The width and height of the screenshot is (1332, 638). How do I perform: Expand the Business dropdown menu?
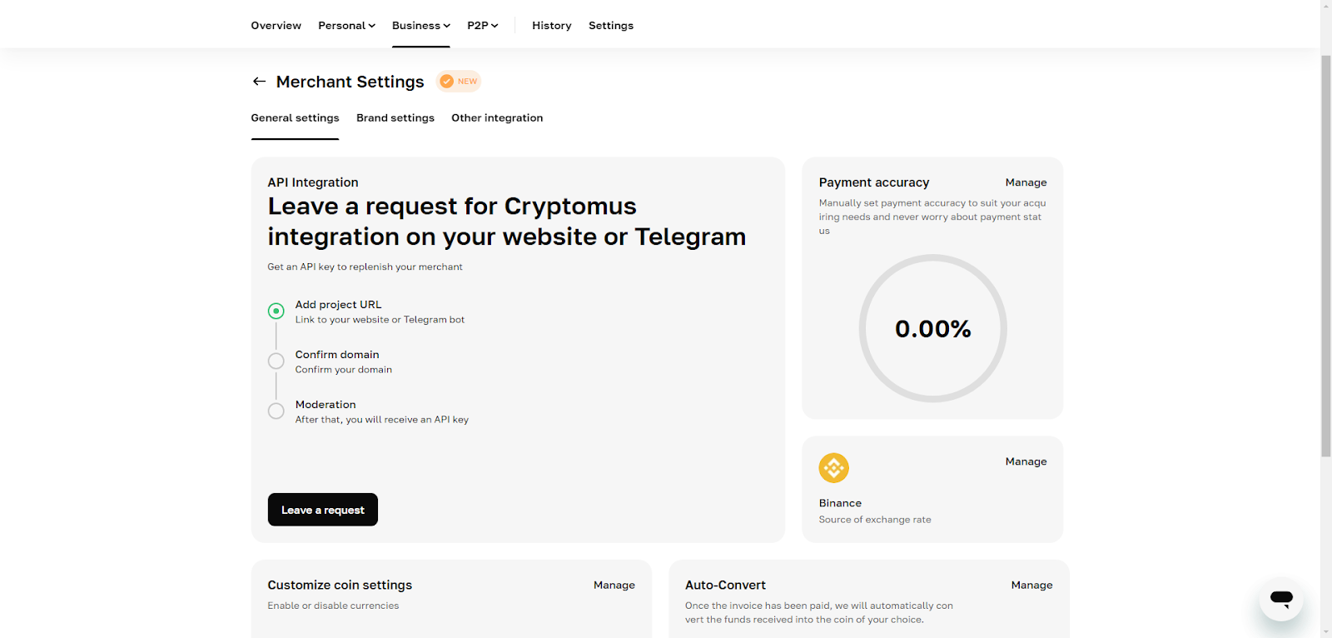(421, 26)
